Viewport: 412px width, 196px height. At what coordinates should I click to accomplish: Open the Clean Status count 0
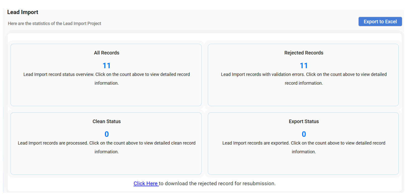pos(107,134)
